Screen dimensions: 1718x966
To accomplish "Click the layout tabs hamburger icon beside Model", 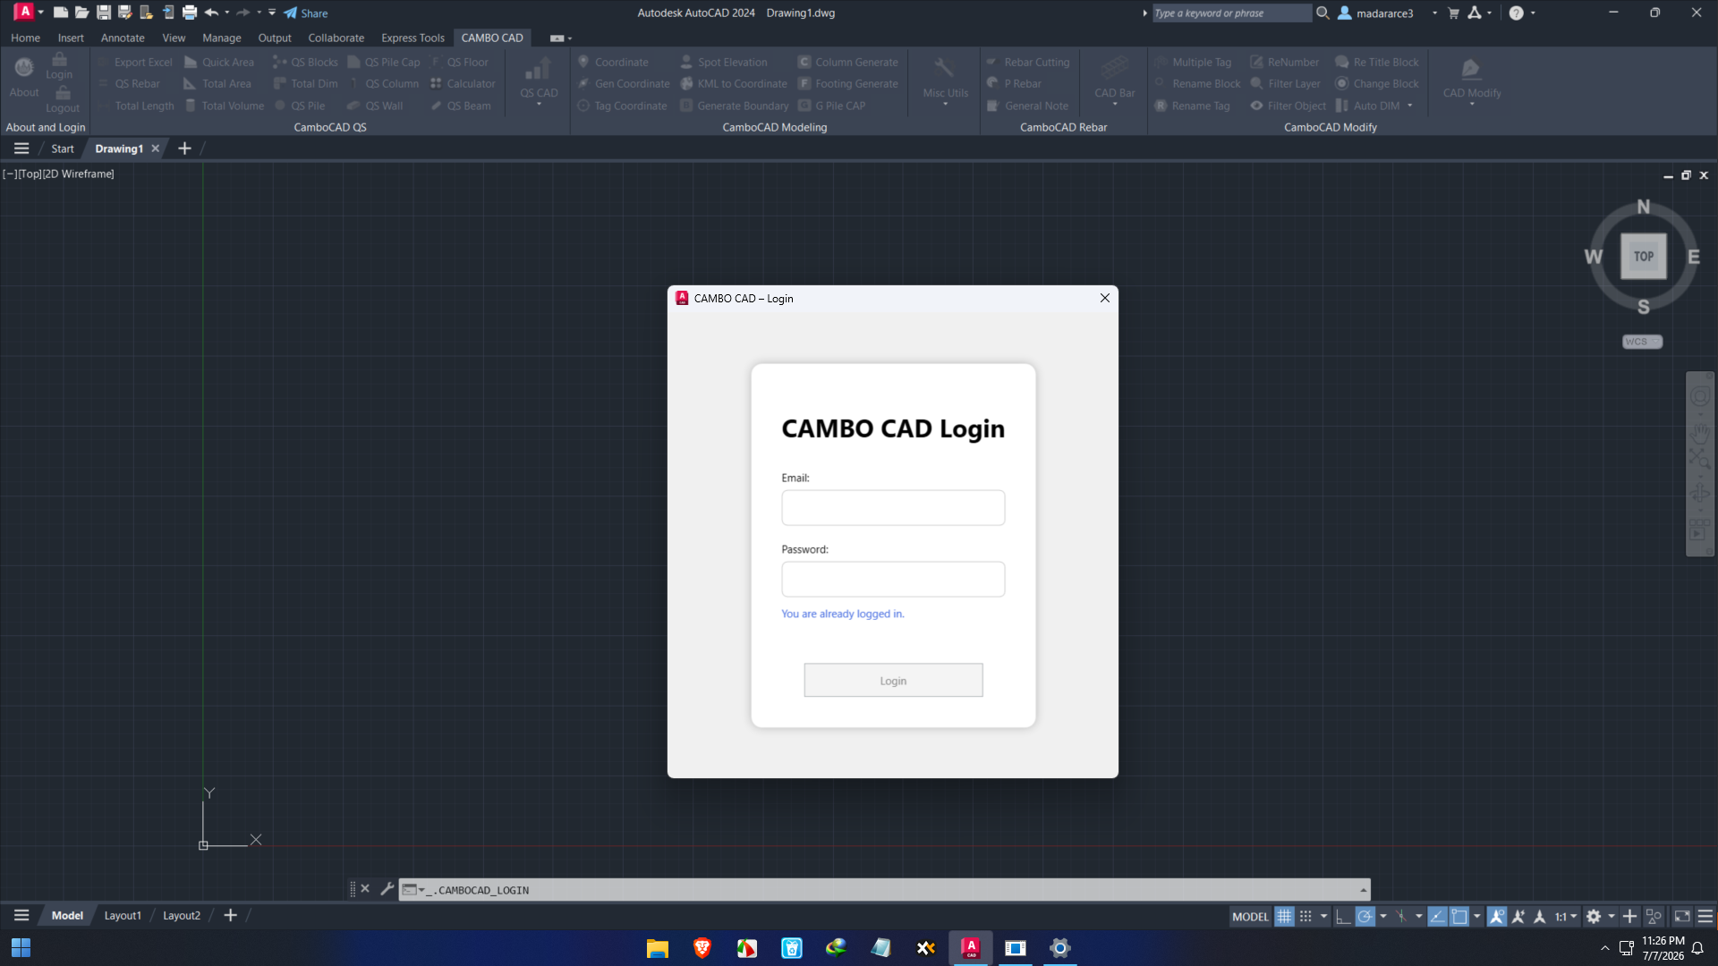I will tap(21, 915).
